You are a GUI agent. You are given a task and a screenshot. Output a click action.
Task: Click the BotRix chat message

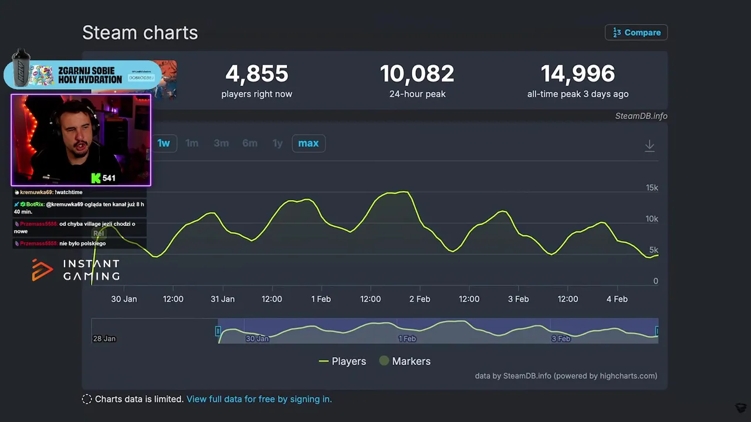coord(79,208)
